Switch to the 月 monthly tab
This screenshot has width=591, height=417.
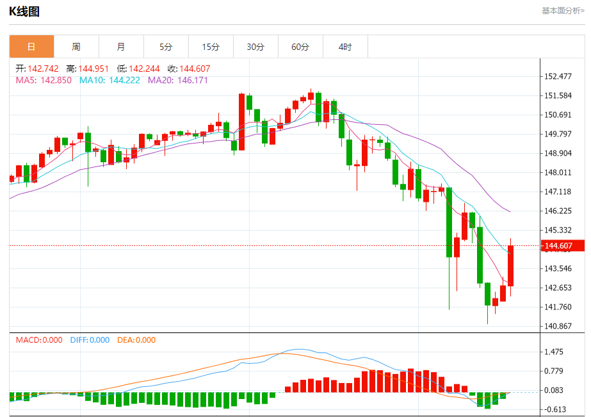(x=122, y=46)
